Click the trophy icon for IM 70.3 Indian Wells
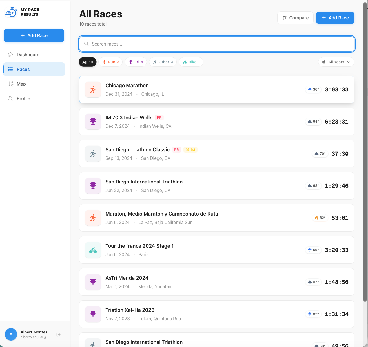This screenshot has height=347, width=368. coord(93,122)
